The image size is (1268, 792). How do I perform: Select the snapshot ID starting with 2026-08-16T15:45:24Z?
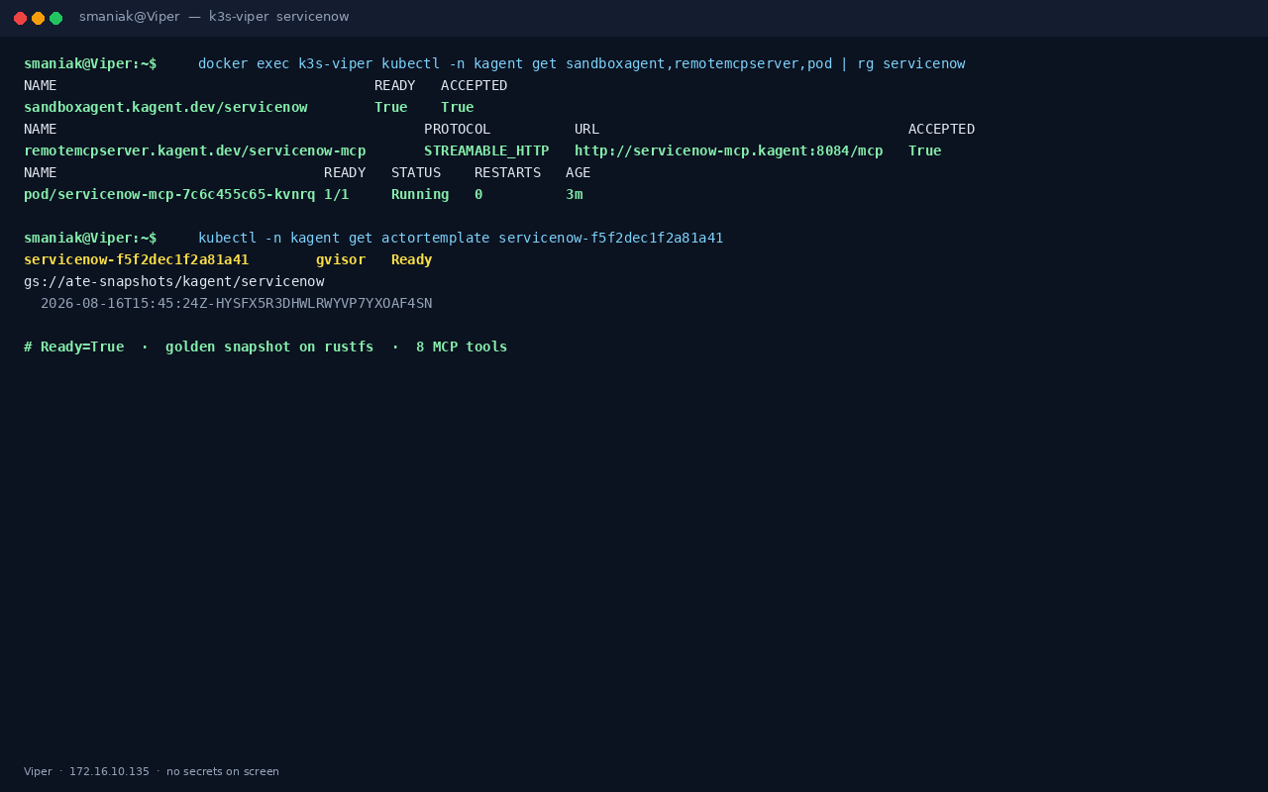pyautogui.click(x=237, y=303)
